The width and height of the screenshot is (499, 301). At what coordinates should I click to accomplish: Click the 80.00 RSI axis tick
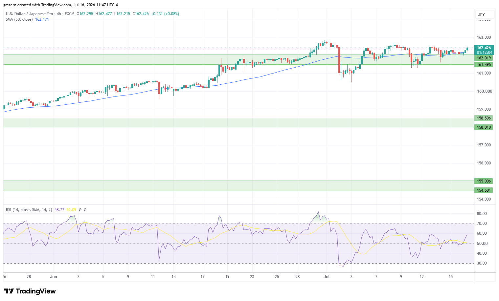(482, 214)
